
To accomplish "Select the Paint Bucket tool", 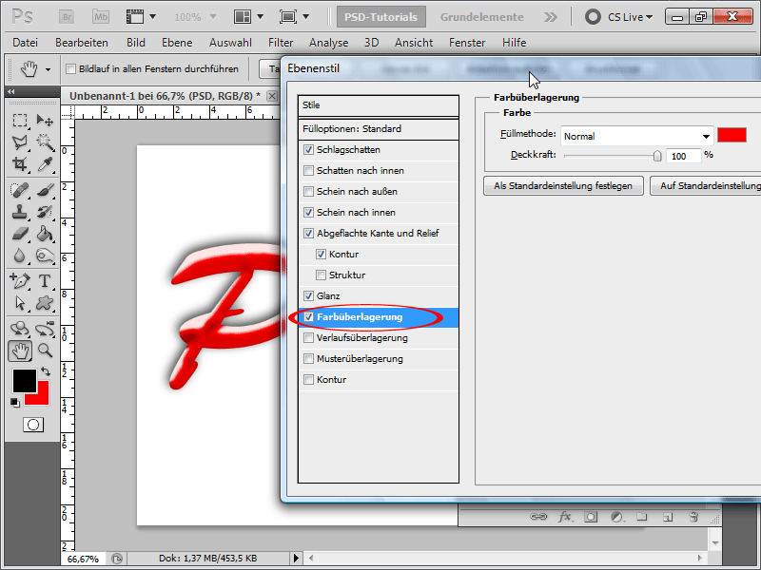I will click(45, 234).
